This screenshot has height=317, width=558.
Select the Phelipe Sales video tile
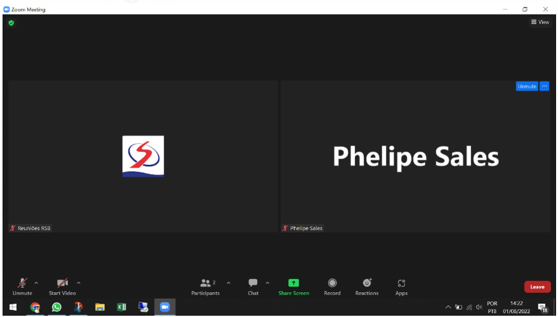(x=415, y=157)
